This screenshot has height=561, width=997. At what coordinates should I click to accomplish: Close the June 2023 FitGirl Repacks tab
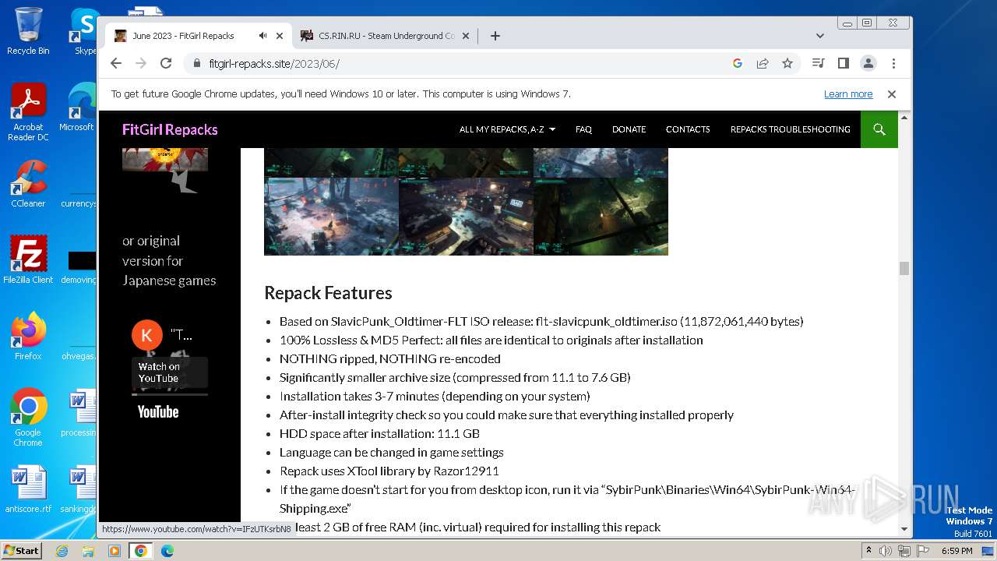[280, 36]
